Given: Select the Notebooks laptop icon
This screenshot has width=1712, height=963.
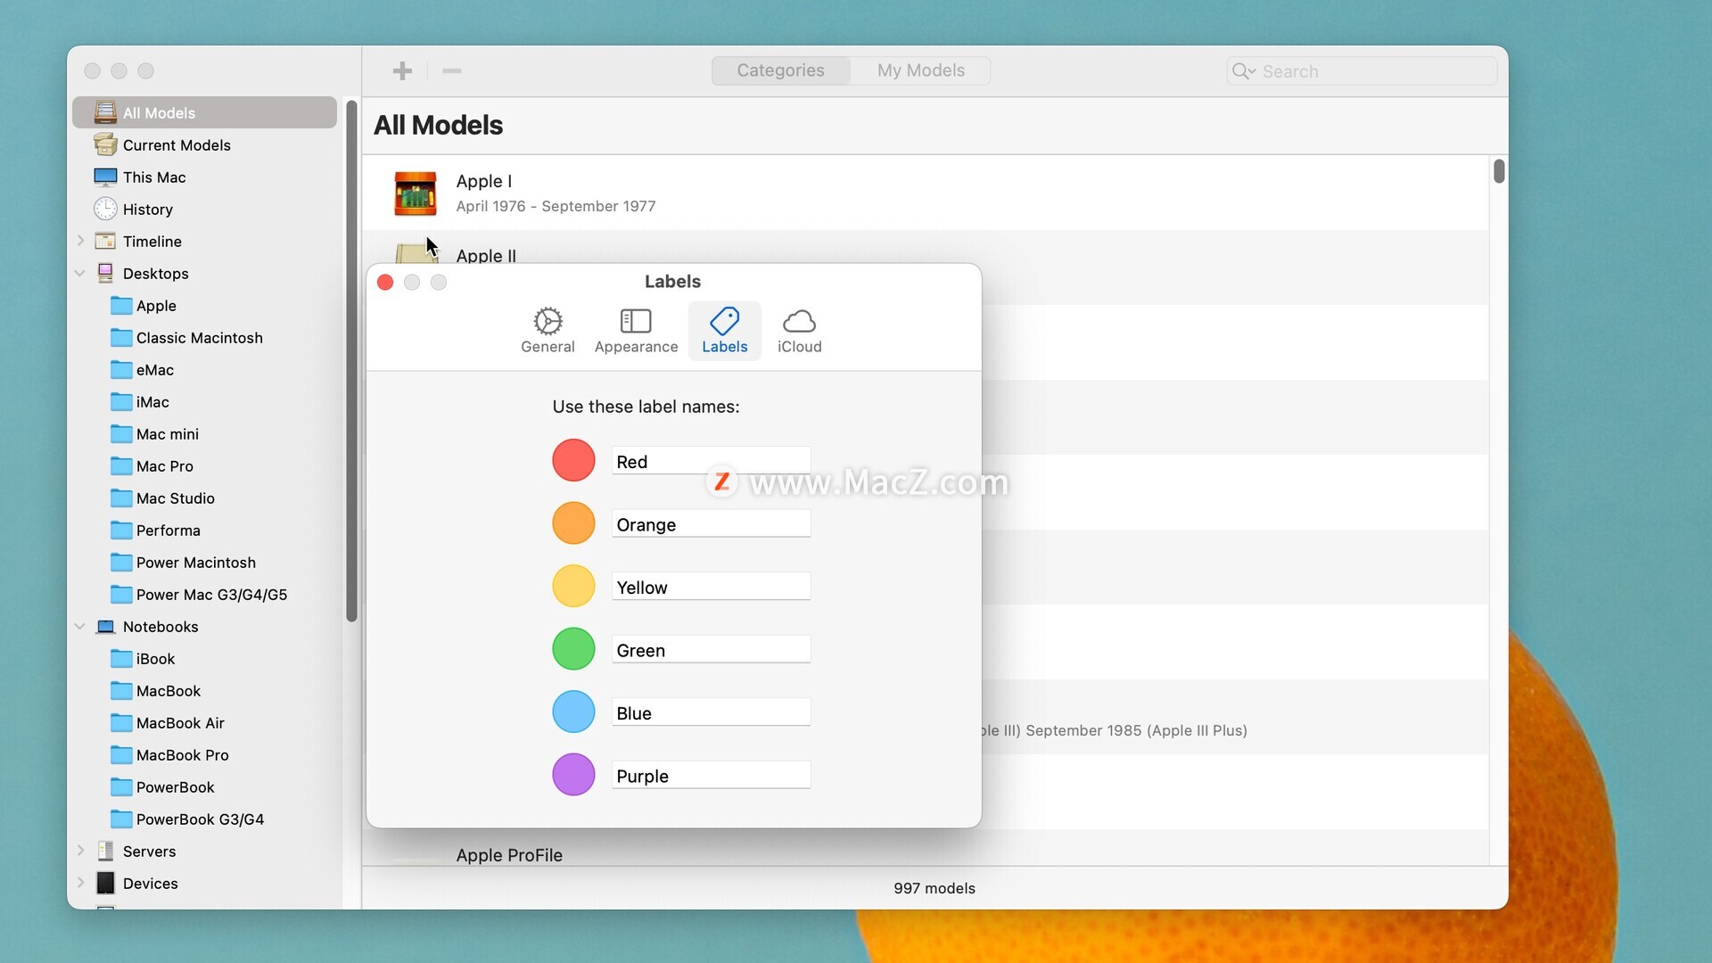Looking at the screenshot, I should (105, 627).
